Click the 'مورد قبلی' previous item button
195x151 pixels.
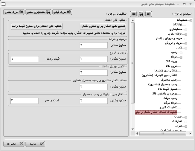coord(63,12)
